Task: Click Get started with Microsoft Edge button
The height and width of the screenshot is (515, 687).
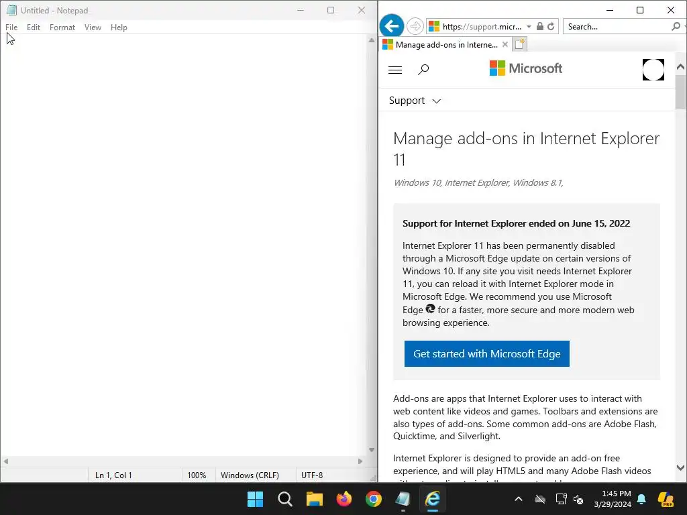Action: pos(487,353)
